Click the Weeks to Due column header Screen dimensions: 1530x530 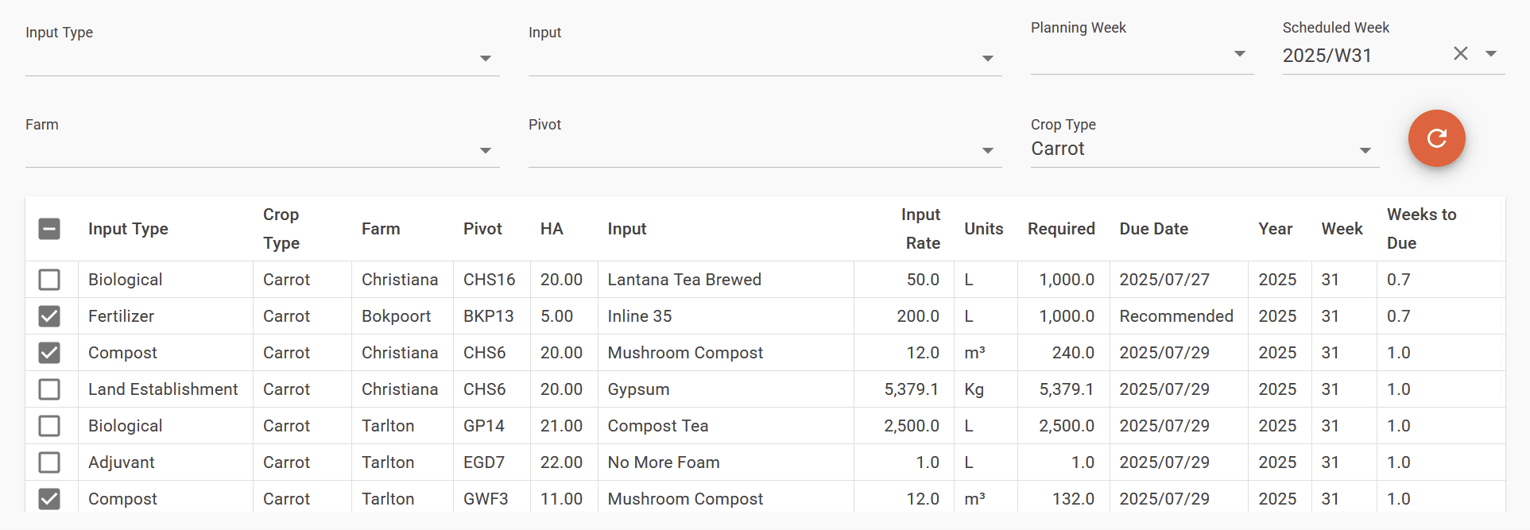(x=1421, y=229)
